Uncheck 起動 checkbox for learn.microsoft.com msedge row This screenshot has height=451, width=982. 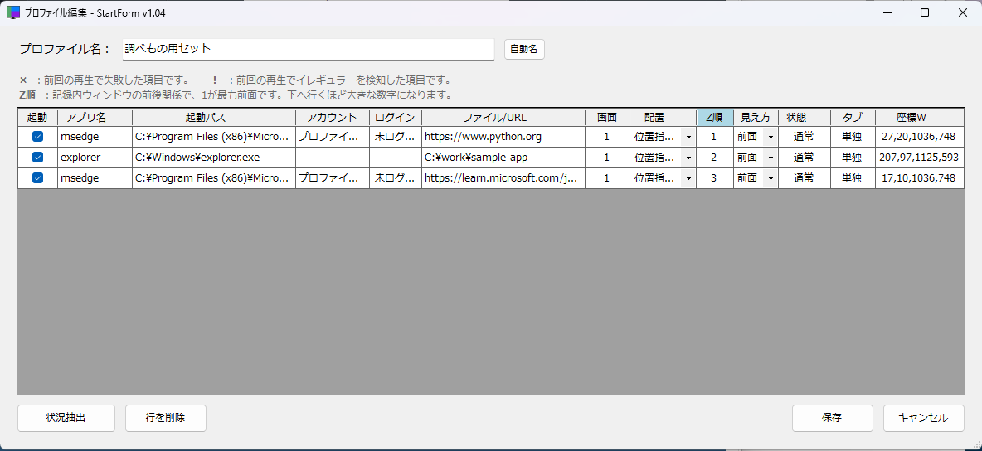(37, 178)
